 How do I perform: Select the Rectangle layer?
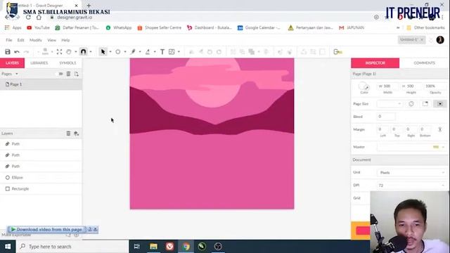[x=41, y=189]
